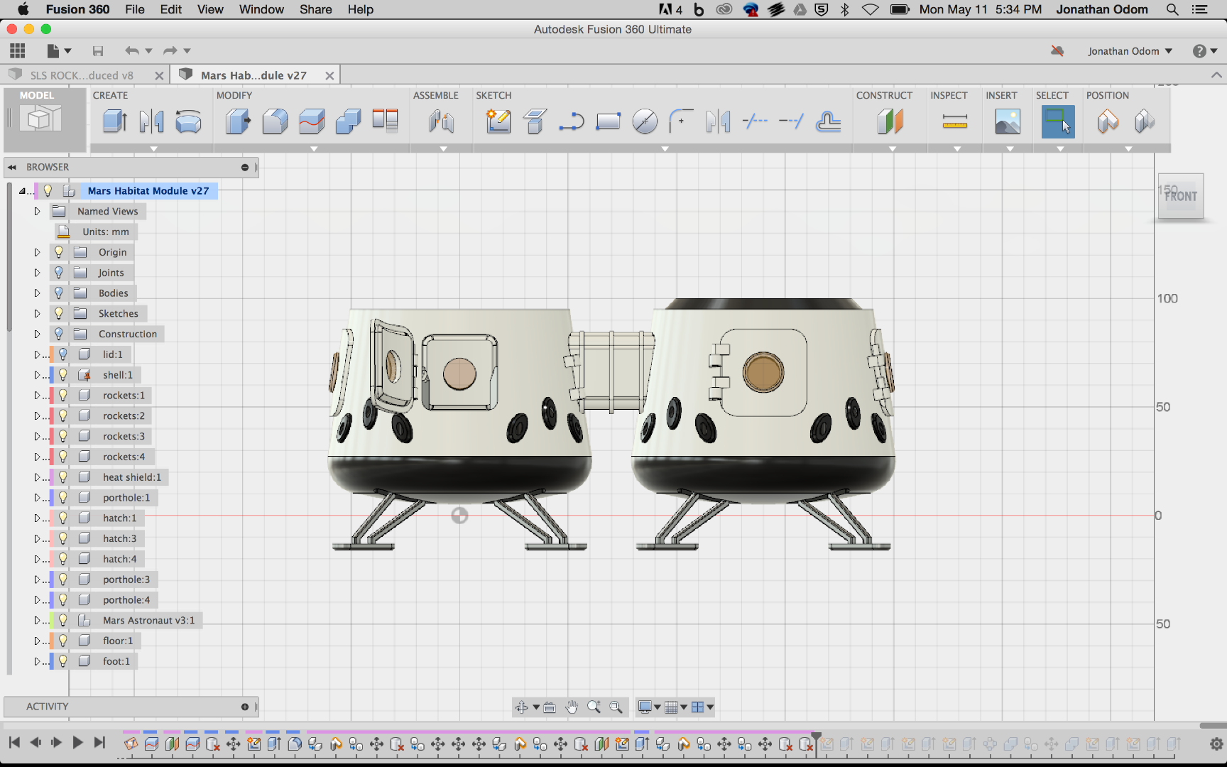Select the Combine tool in Modify
The height and width of the screenshot is (767, 1227).
pos(348,121)
